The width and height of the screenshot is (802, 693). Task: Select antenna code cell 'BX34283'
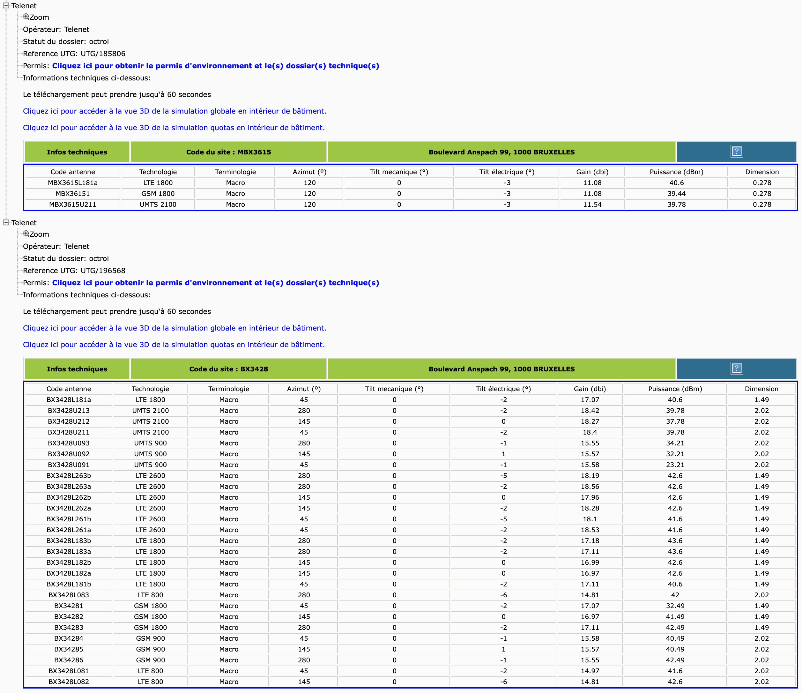tap(69, 627)
